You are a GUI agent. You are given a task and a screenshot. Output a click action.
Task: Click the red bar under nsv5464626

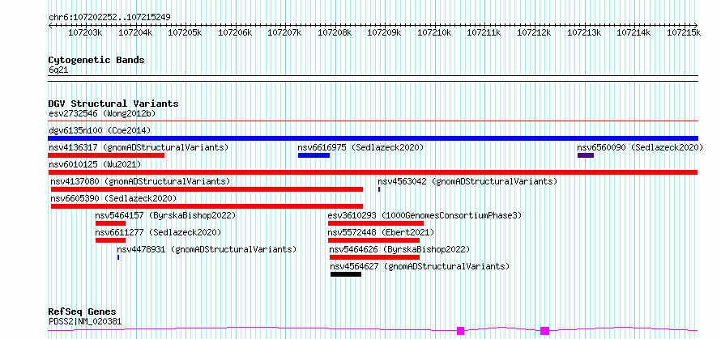(375, 257)
